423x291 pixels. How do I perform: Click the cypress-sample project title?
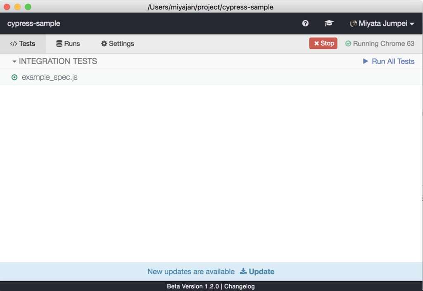point(34,24)
